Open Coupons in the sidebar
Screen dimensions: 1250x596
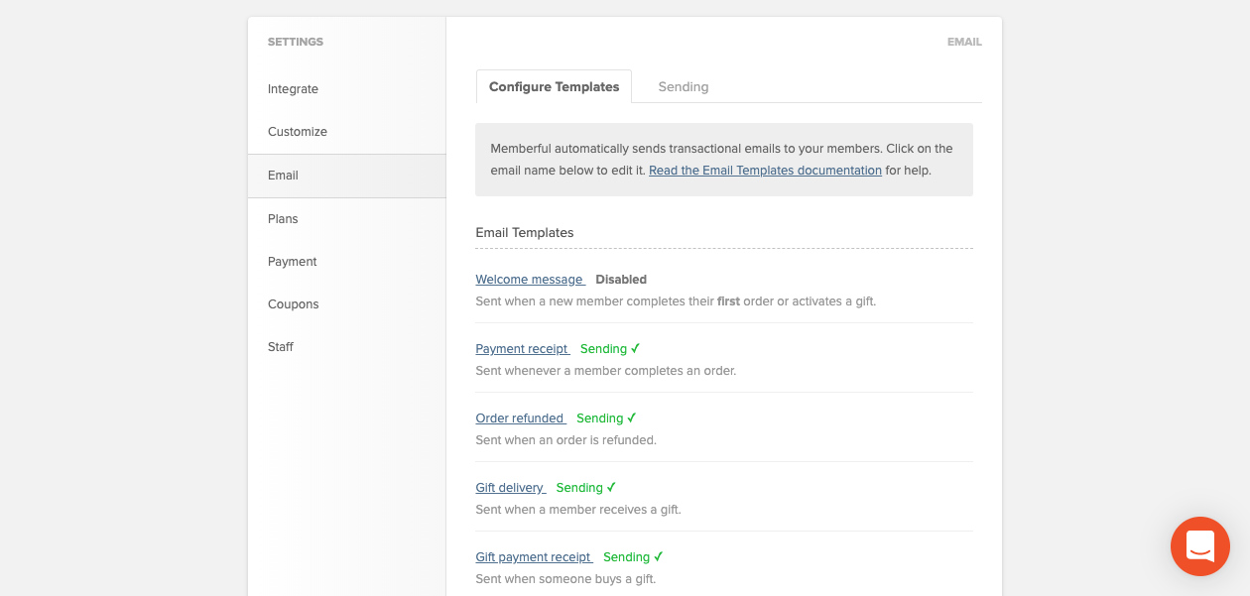(x=294, y=304)
